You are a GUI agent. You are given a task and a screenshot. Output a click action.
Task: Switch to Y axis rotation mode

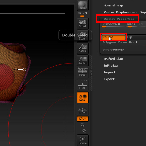(82, 125)
